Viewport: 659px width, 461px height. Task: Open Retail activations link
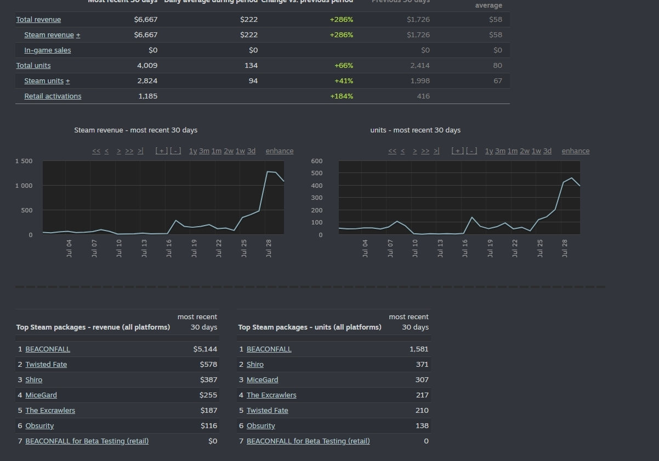(x=53, y=96)
